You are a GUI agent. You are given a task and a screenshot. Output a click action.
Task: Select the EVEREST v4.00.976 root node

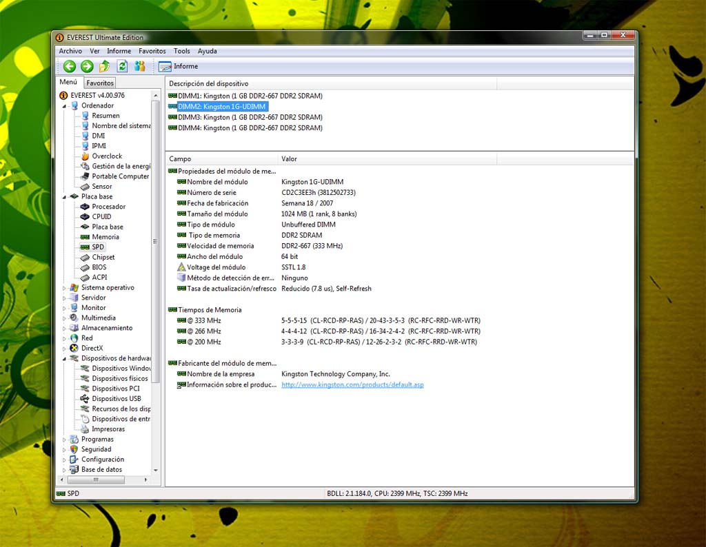point(92,95)
